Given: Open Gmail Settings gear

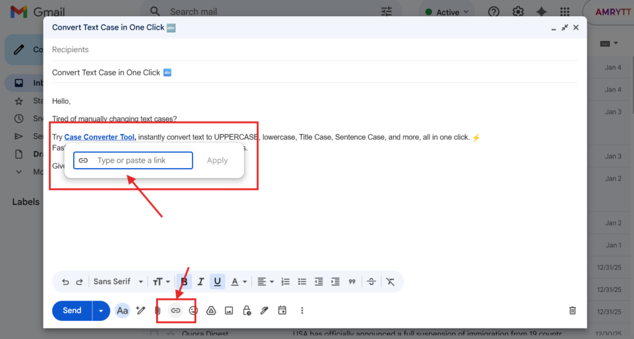Looking at the screenshot, I should [x=518, y=12].
